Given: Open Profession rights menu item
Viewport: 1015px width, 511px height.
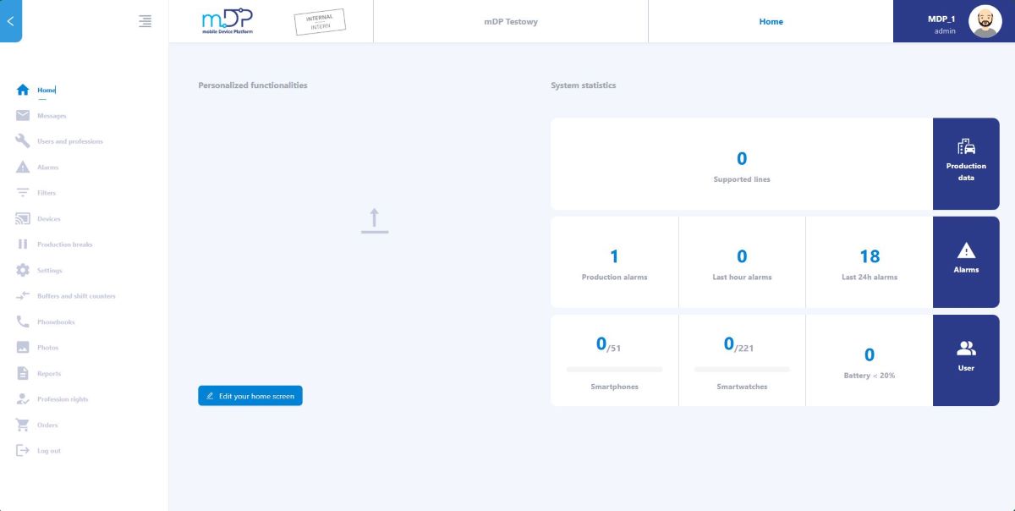Looking at the screenshot, I should tap(63, 399).
